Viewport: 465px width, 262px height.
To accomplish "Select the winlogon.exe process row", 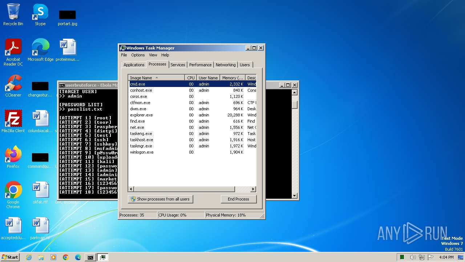I will click(x=193, y=152).
